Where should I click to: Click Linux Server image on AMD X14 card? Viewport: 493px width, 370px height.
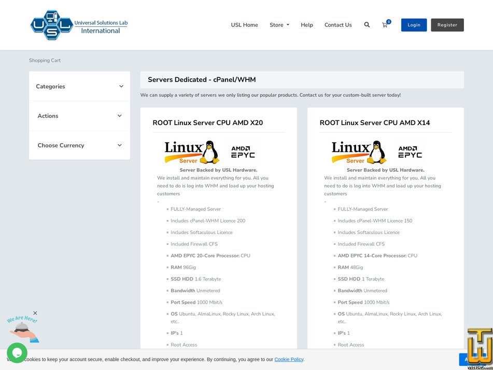(x=359, y=152)
